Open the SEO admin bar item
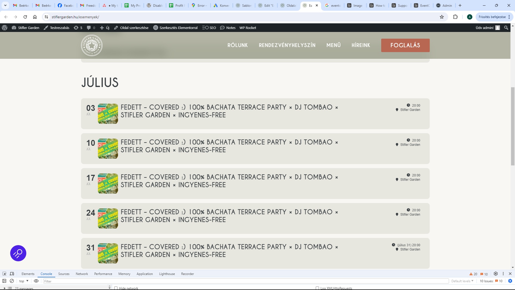The image size is (515, 290). click(209, 28)
